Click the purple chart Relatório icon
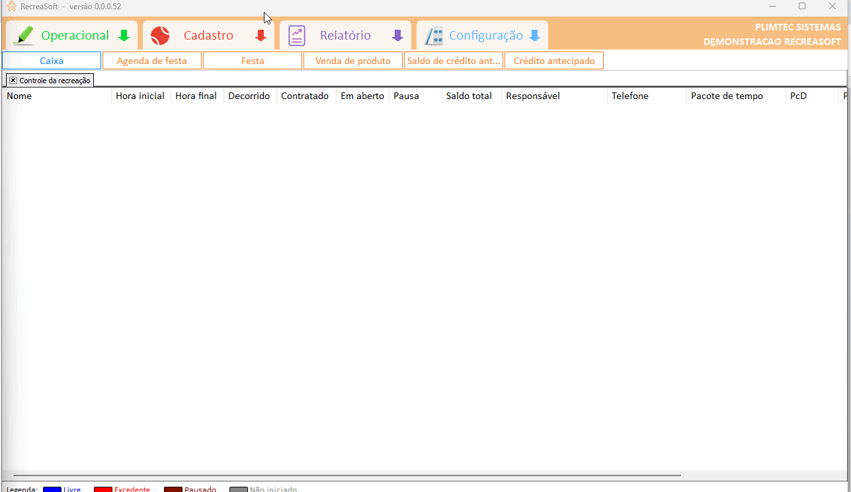851x492 pixels. click(x=297, y=36)
